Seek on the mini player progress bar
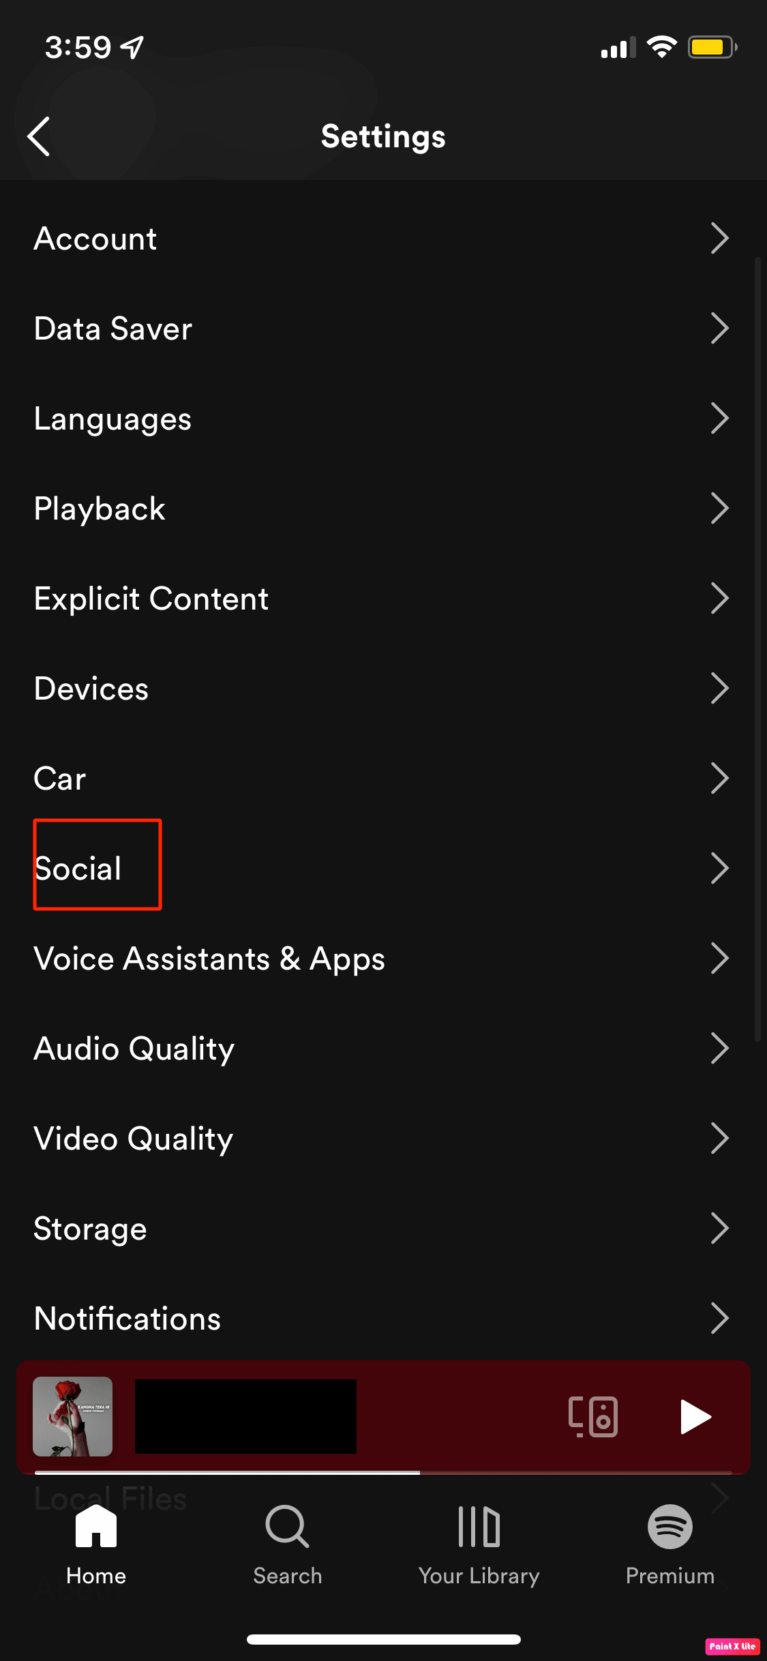767x1661 pixels. [383, 1473]
